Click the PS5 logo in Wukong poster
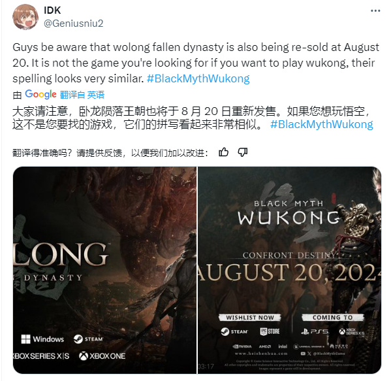 click(315, 331)
